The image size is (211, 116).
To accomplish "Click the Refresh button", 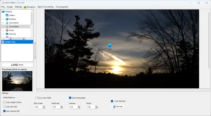I will (118, 107).
